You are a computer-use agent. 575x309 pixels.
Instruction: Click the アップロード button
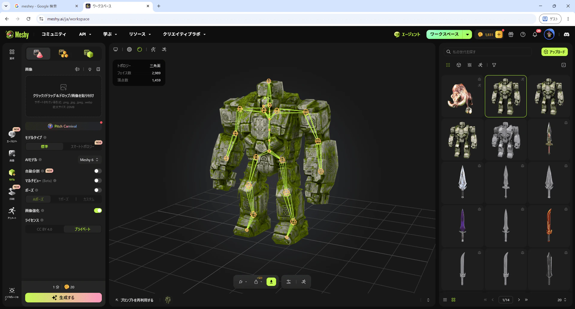[555, 52]
